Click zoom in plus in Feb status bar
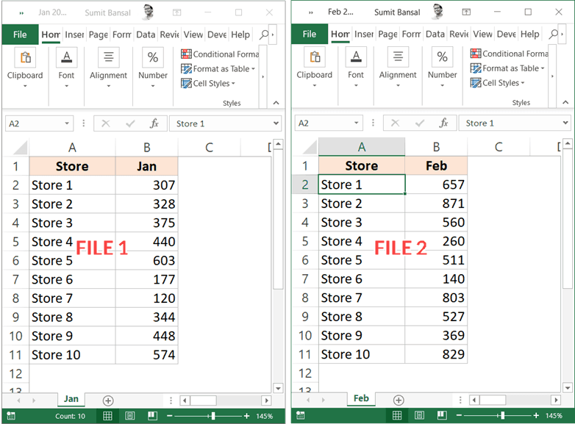This screenshot has width=575, height=424. pyautogui.click(x=537, y=416)
